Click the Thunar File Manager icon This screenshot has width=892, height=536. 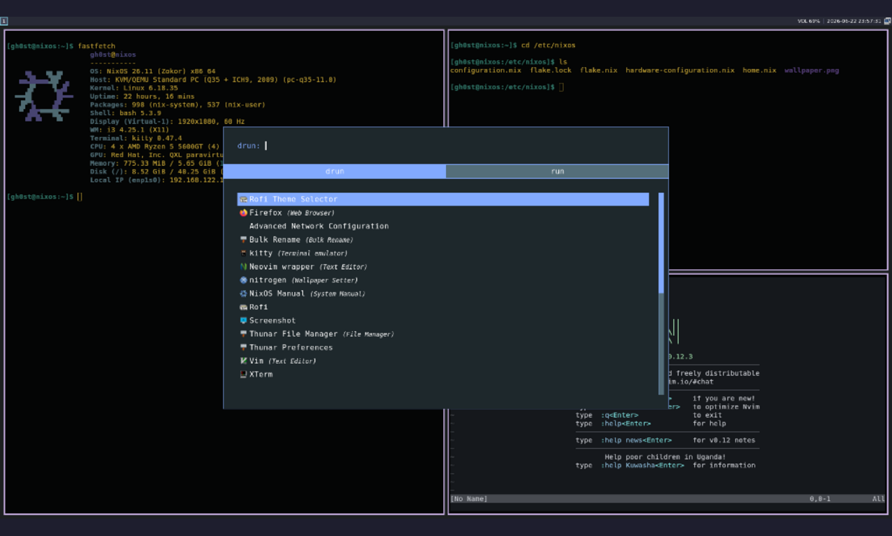pos(243,334)
